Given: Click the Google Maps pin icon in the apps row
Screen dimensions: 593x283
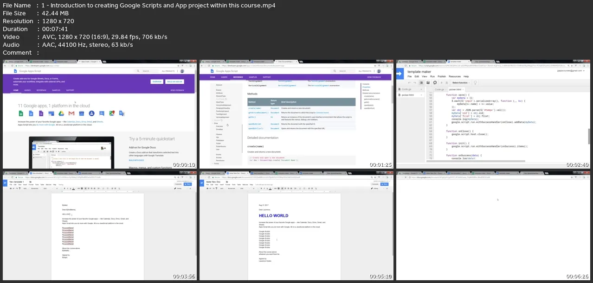Looking at the screenshot, I should (x=112, y=113).
